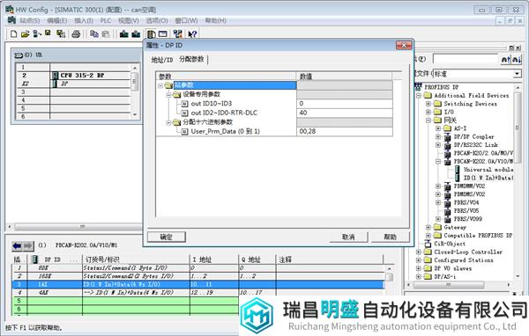Image resolution: width=529 pixels, height=336 pixels.
Task: Switch to the 地址/ID tab
Action: (162, 60)
